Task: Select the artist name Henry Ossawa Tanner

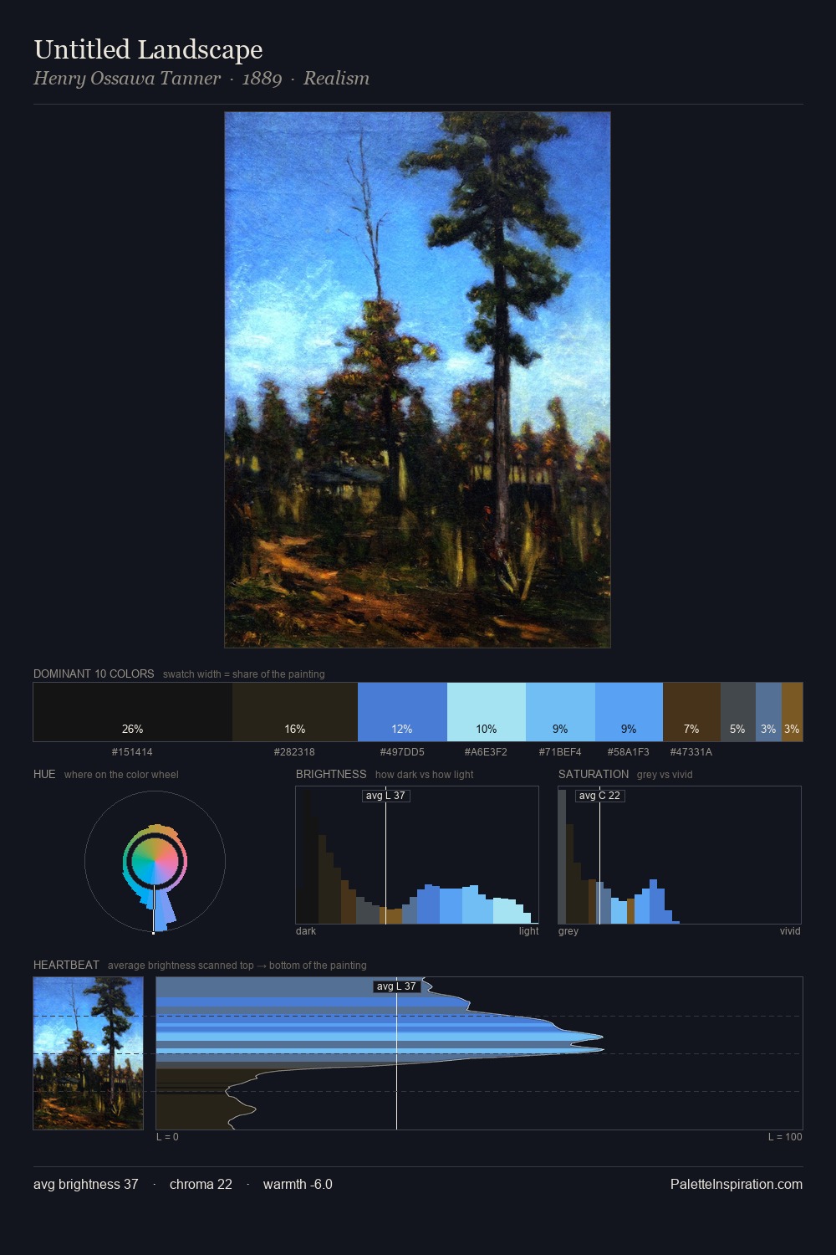Action: click(127, 79)
